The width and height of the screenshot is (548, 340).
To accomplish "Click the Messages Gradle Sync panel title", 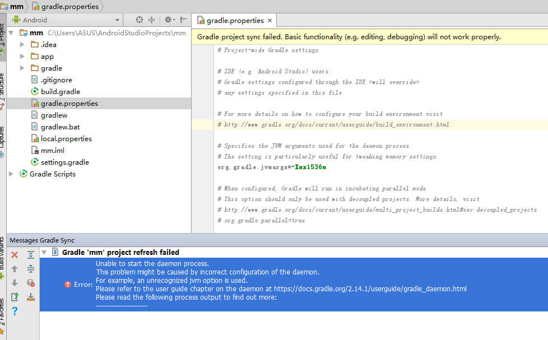I will (x=42, y=240).
